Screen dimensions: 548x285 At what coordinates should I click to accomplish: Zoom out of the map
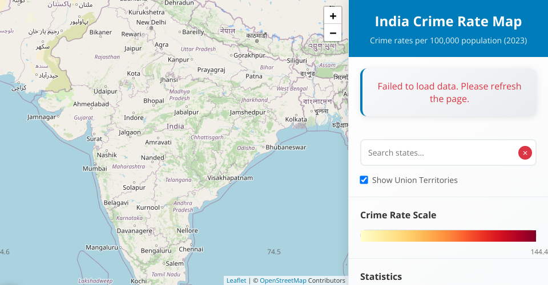(x=333, y=32)
